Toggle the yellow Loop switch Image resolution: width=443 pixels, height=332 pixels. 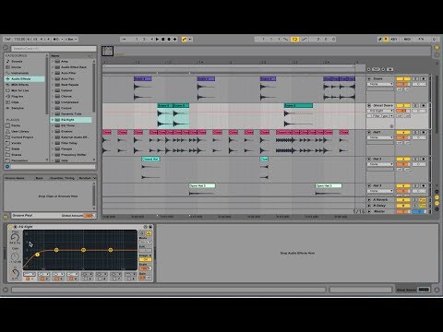click(x=294, y=40)
